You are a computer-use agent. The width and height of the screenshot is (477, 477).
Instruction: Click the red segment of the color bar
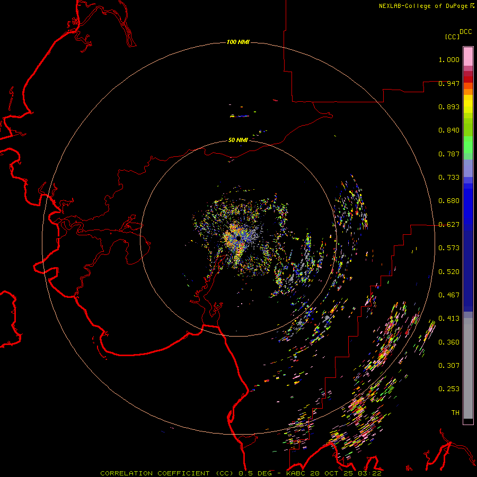[x=468, y=79]
